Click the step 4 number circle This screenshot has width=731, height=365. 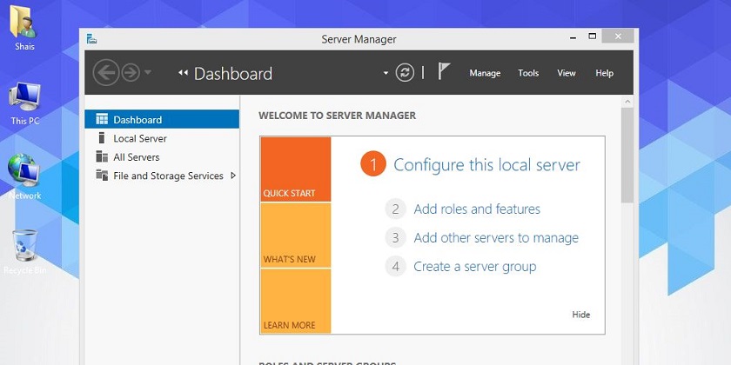(395, 267)
